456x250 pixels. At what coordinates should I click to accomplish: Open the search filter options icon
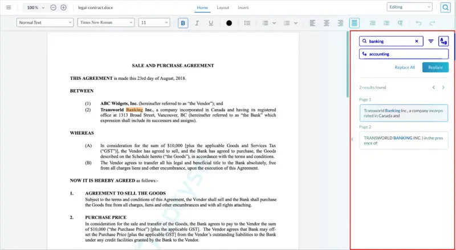(x=431, y=41)
